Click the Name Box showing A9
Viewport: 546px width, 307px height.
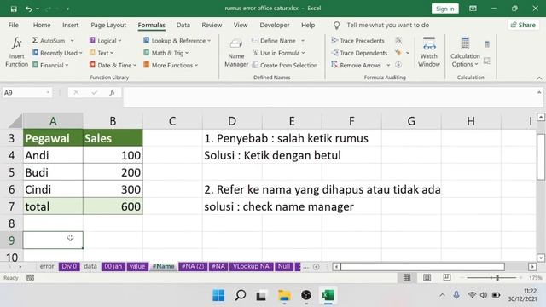27,93
